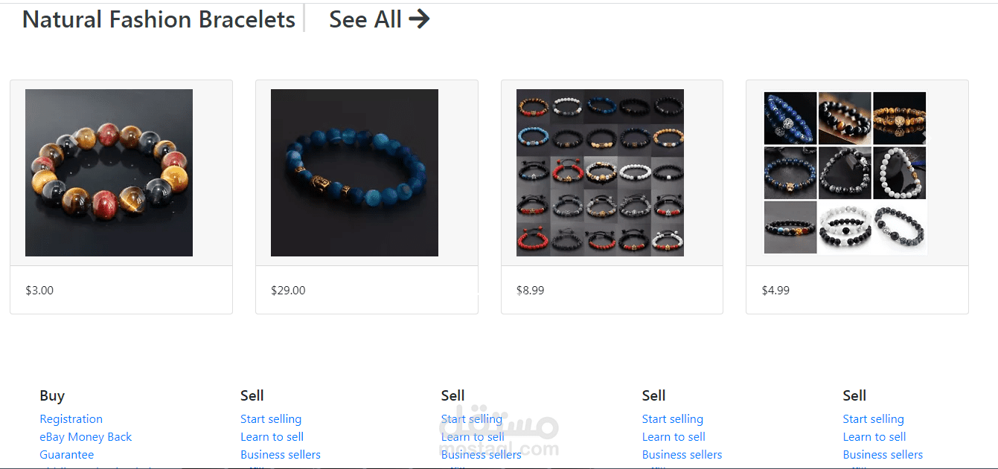The width and height of the screenshot is (998, 469).
Task: Click Learn to sell in fourth column
Action: 674,437
